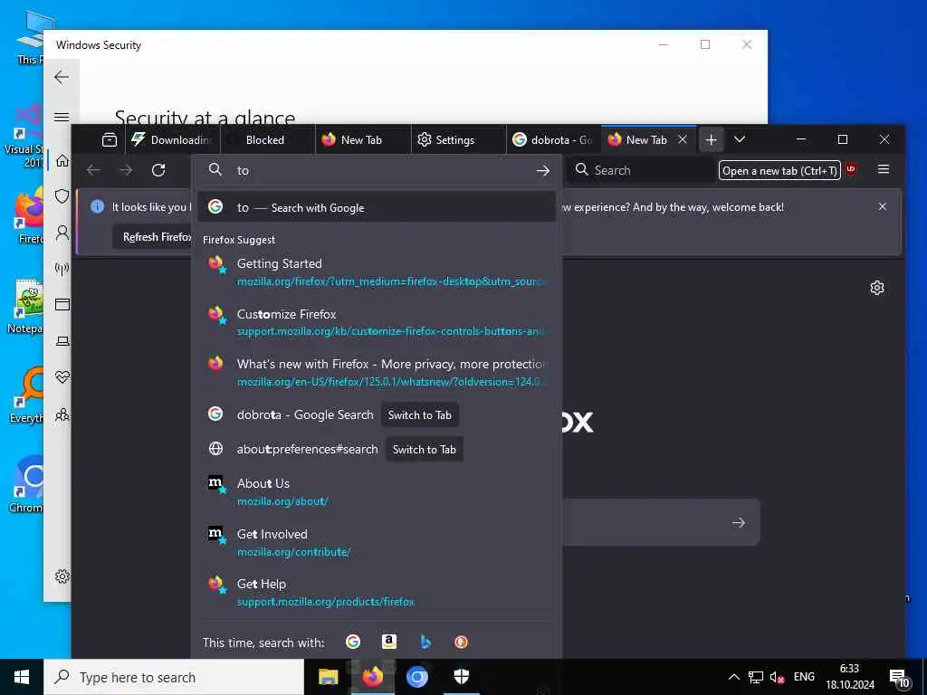Open Windows Security settings gear icon
Viewport: 927px width, 695px height.
(x=62, y=576)
